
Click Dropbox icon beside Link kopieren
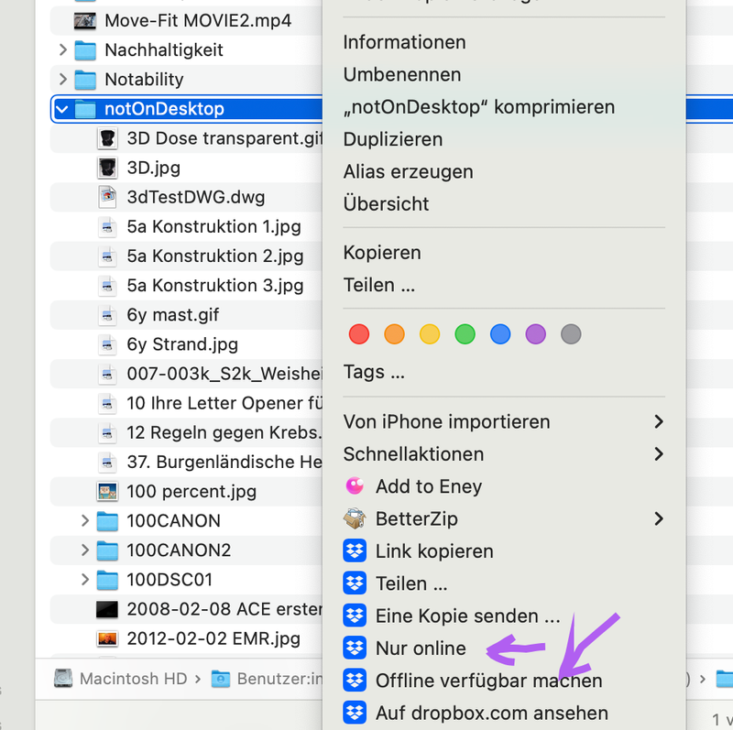click(355, 551)
